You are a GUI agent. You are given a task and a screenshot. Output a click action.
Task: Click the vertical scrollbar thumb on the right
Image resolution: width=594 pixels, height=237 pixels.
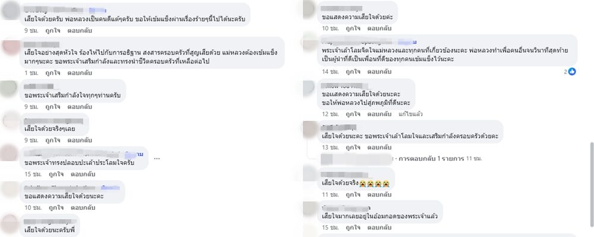click(590, 185)
